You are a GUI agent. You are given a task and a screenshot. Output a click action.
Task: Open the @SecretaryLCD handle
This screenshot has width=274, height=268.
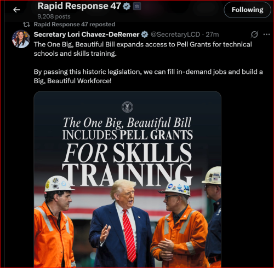click(x=175, y=34)
